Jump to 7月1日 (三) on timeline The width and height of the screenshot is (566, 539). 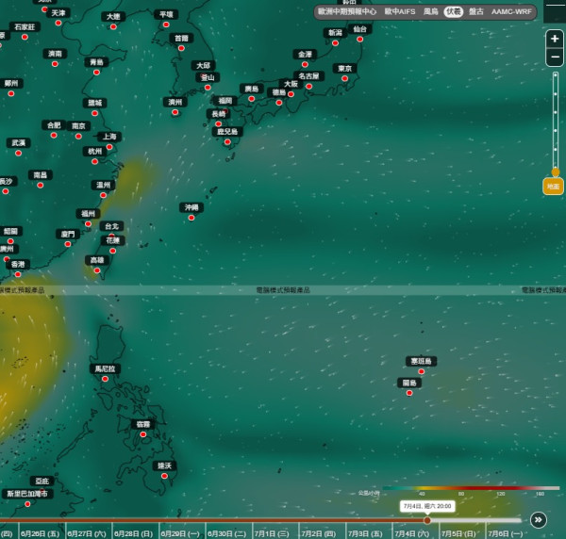tap(272, 533)
